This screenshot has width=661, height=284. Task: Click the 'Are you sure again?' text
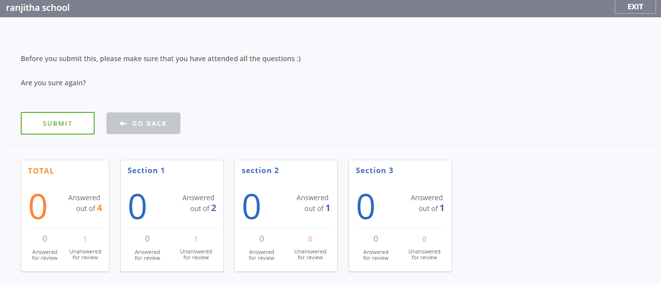click(53, 83)
